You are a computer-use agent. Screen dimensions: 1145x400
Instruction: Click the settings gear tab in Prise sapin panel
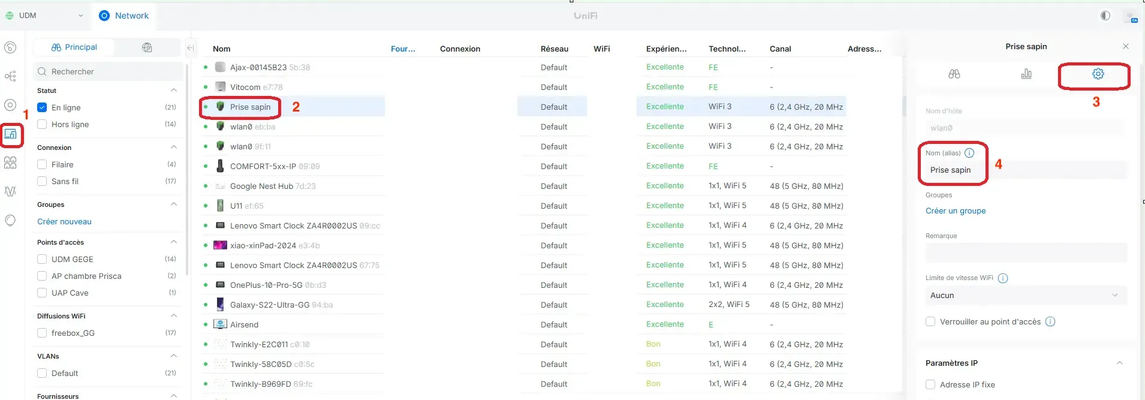point(1098,74)
